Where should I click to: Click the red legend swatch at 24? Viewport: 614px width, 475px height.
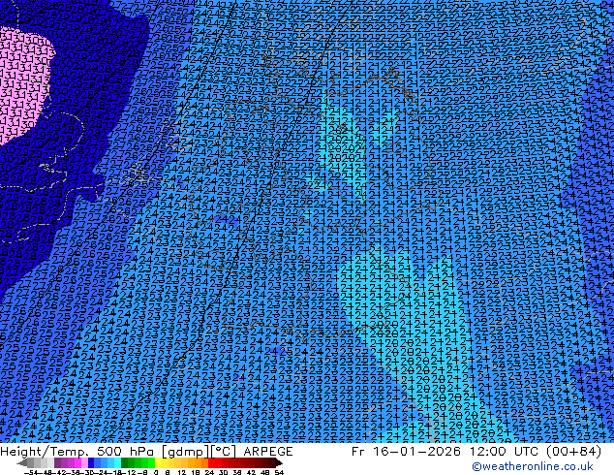pos(211,462)
